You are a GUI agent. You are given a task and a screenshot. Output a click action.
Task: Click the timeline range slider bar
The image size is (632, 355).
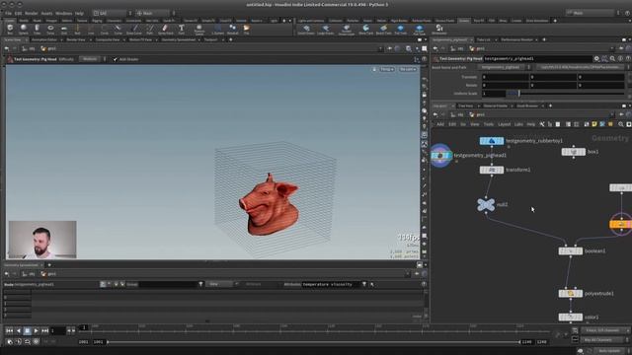coord(314,342)
